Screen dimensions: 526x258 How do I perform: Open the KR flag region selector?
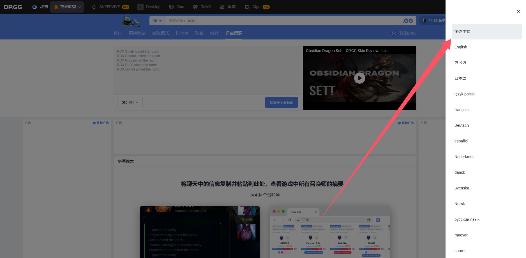point(130,102)
